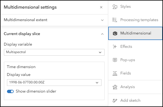Open the Display value date dropdown
The image size is (163, 107).
click(54, 83)
